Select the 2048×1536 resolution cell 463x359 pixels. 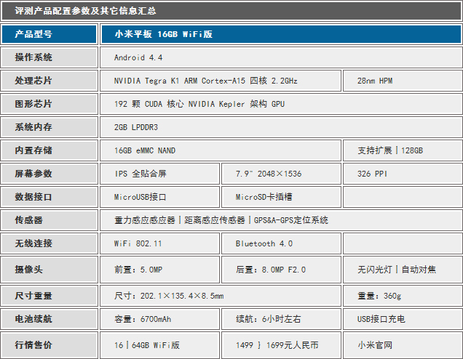pos(280,174)
